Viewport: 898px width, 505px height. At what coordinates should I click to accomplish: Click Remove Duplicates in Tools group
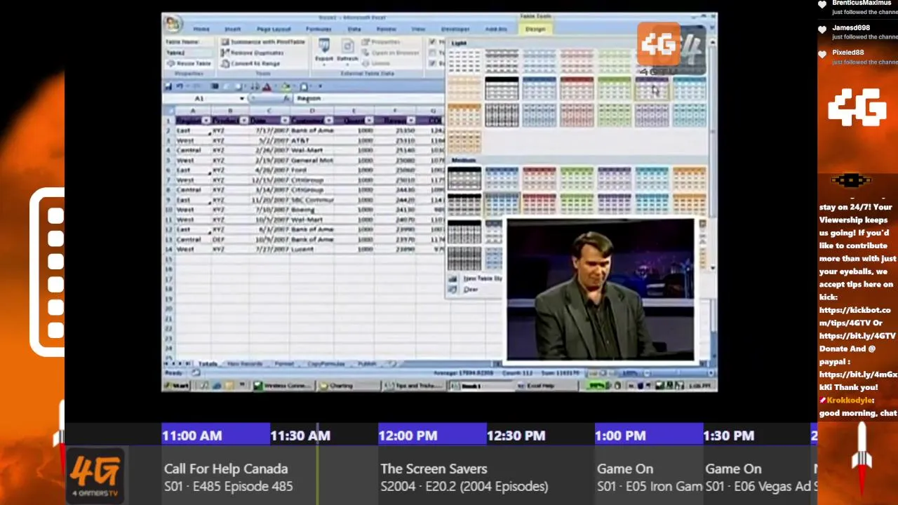tap(252, 53)
